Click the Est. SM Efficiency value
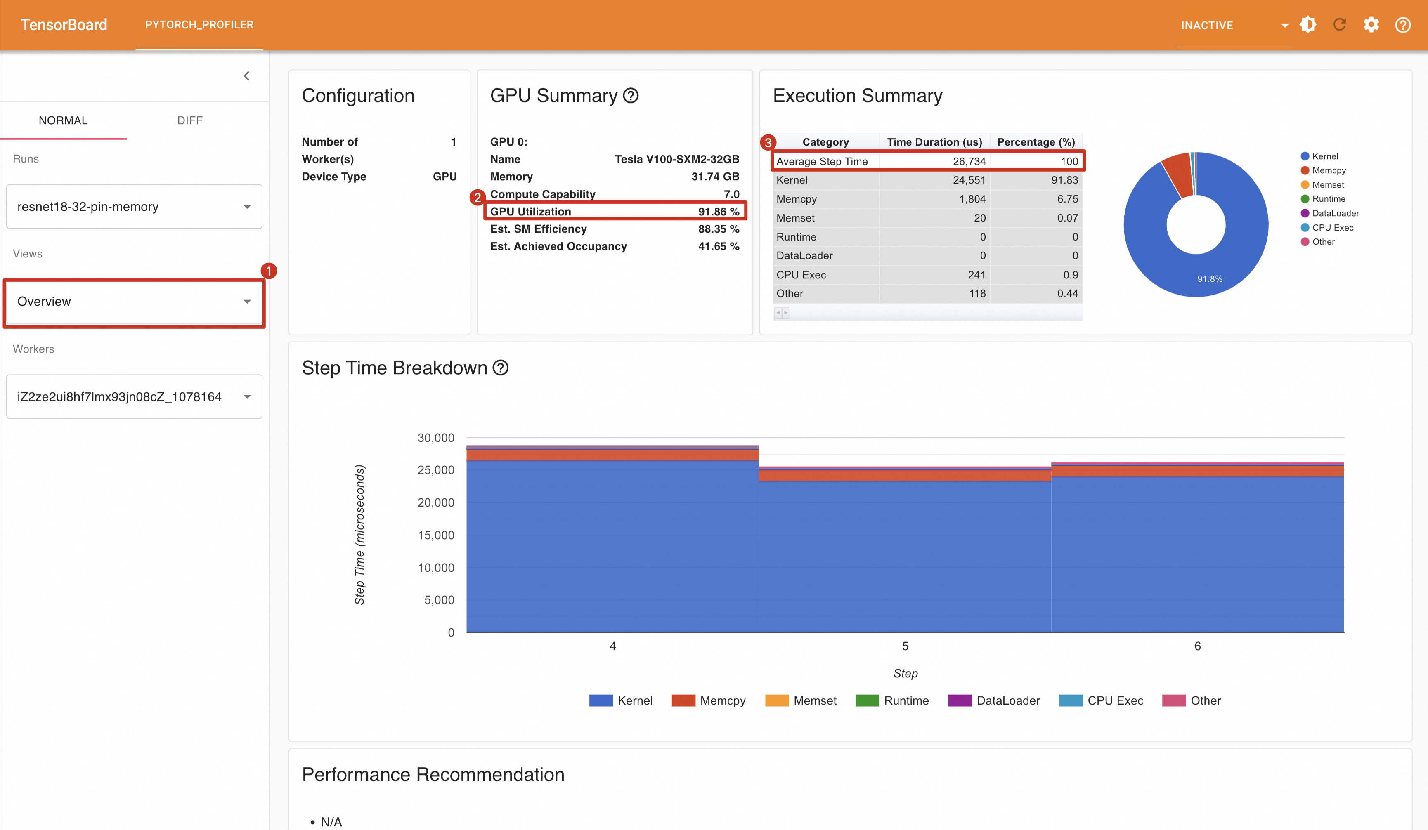 pos(719,229)
